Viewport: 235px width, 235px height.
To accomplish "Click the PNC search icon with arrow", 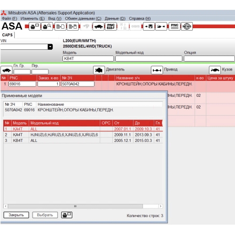I will tap(111, 26).
